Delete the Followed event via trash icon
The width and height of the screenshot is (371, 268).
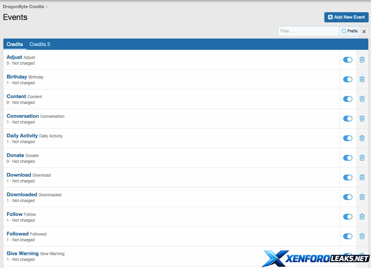click(x=362, y=236)
